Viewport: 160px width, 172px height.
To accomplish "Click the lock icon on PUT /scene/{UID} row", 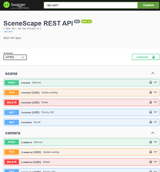I will tap(151, 92).
